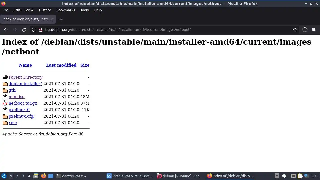Open the View menu

(29, 10)
